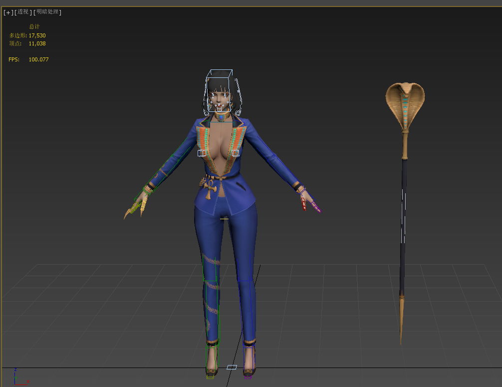This screenshot has width=502, height=387.
Task: Open the 明暗处理 shading mode menu
Action: click(48, 12)
